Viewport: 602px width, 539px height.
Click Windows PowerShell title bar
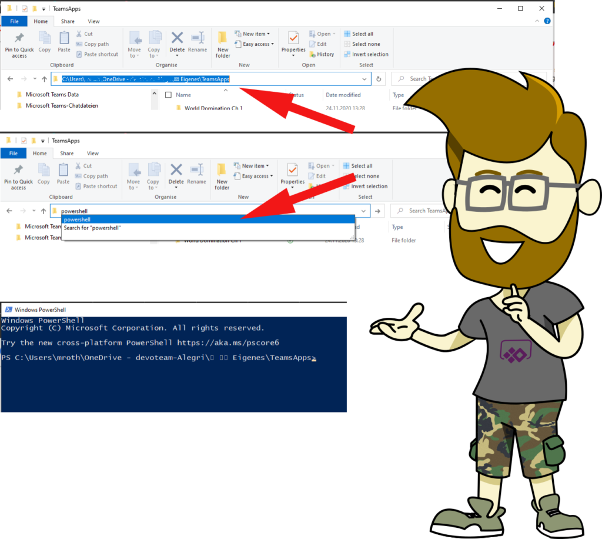(x=173, y=310)
